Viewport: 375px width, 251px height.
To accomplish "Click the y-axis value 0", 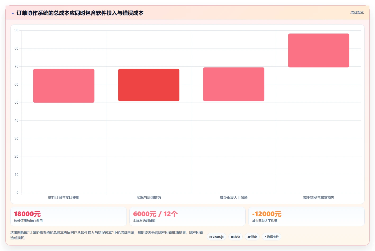I will [17, 193].
